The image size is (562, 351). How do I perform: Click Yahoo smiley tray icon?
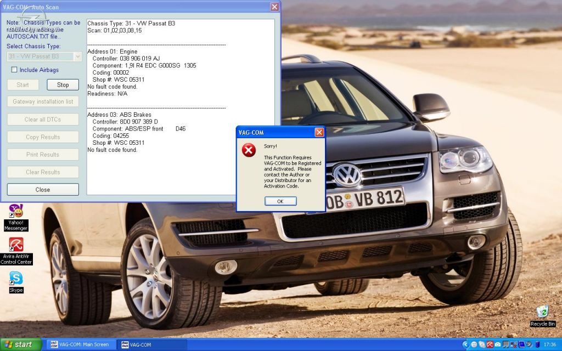coord(474,344)
